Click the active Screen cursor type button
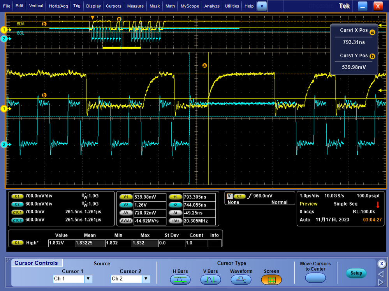389x291 pixels. pyautogui.click(x=271, y=279)
